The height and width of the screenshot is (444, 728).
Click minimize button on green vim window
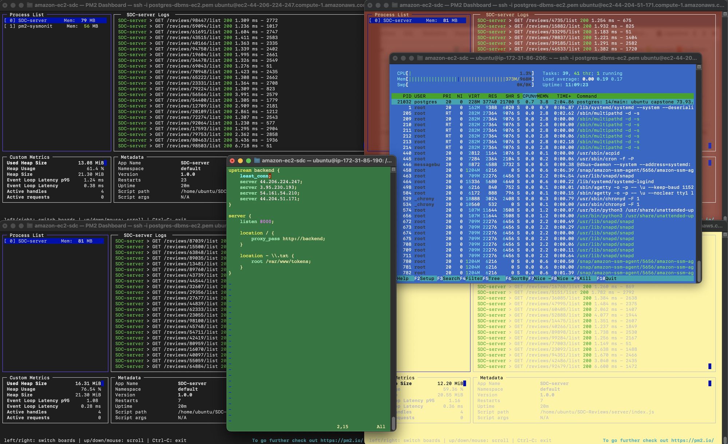(240, 161)
